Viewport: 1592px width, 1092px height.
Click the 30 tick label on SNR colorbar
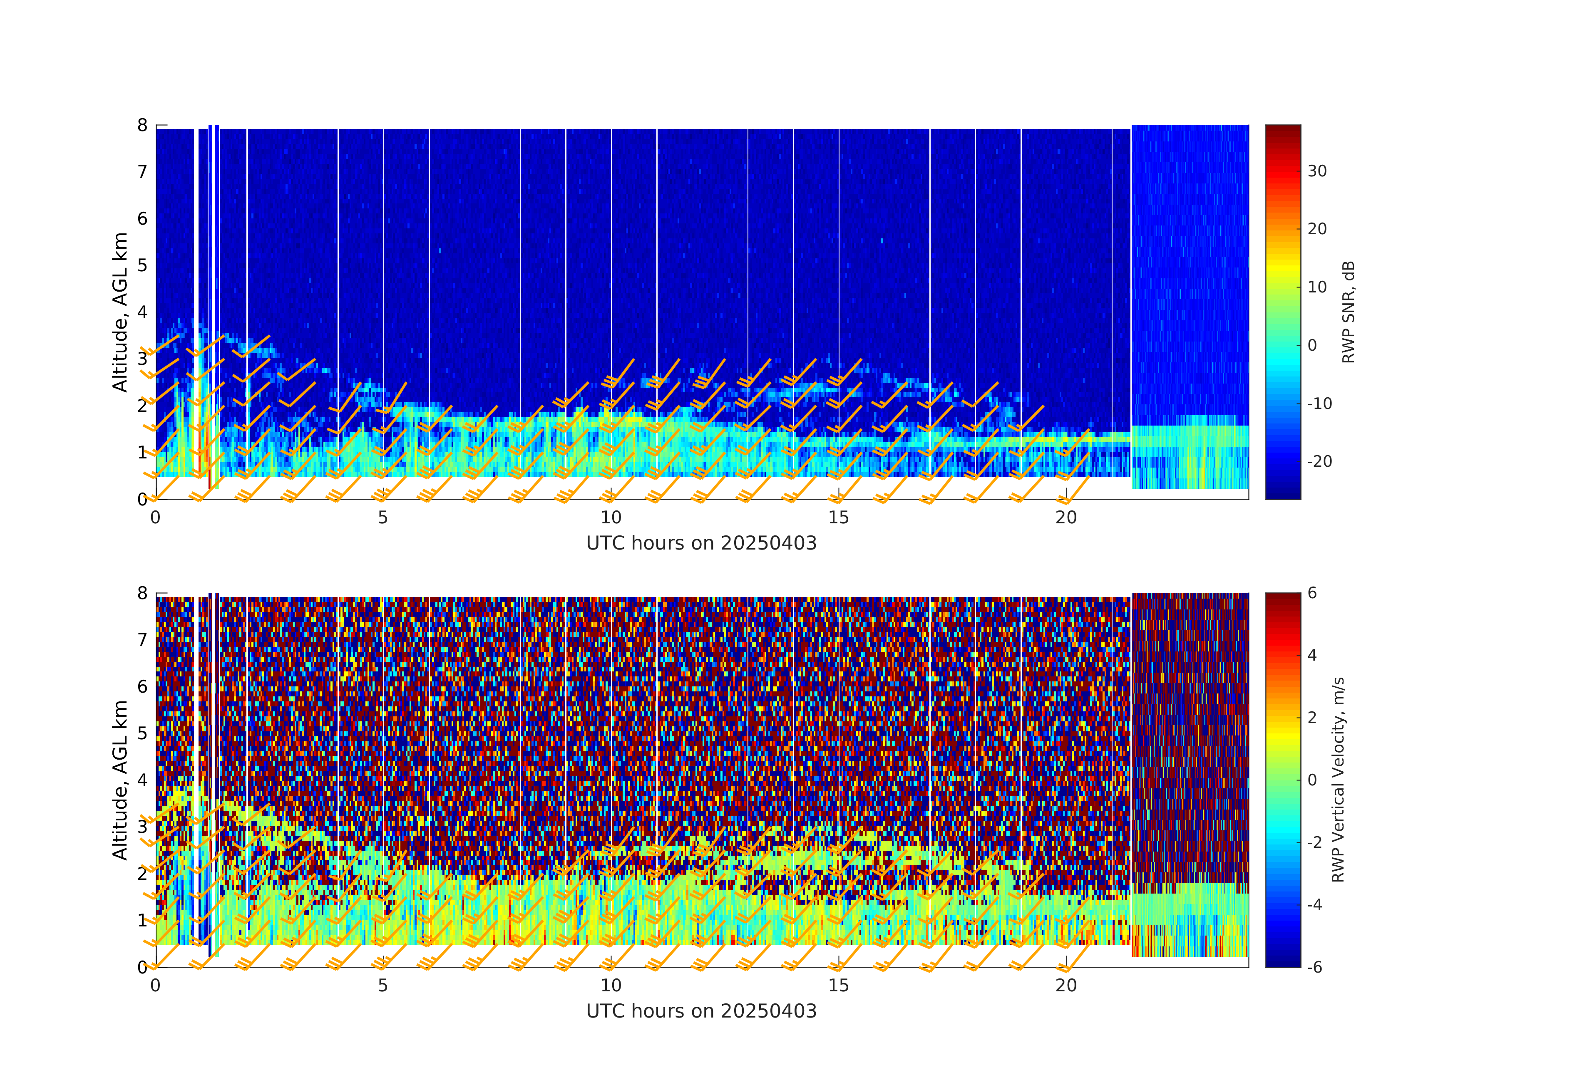point(1316,171)
